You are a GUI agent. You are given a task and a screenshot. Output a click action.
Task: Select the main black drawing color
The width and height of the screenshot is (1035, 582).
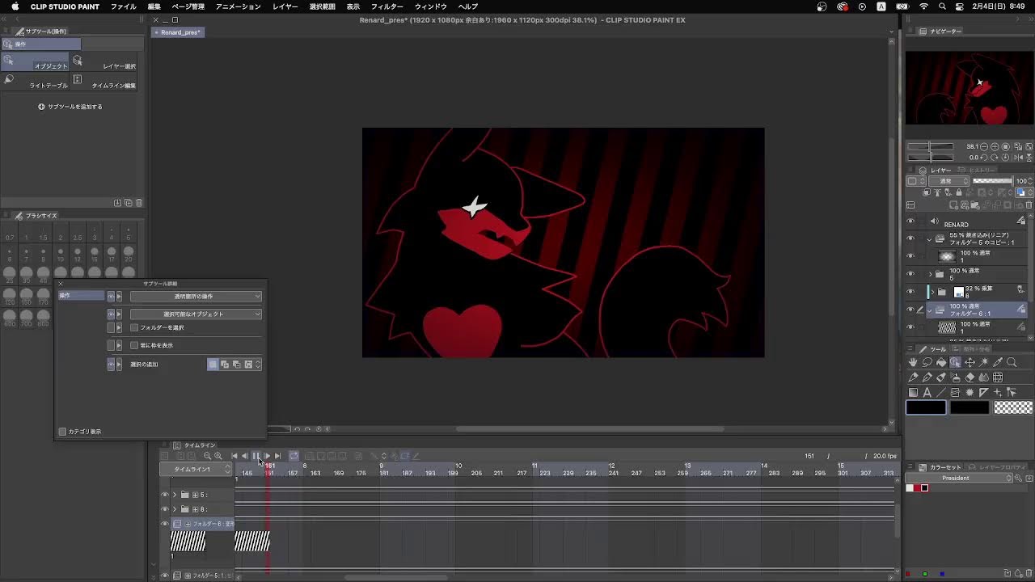(x=926, y=407)
